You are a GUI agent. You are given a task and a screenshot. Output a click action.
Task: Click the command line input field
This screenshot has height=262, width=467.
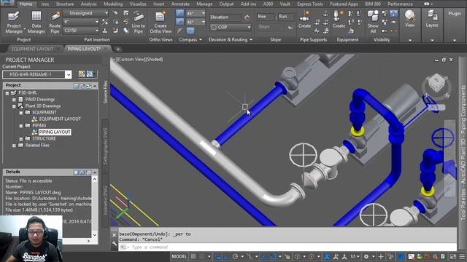pos(287,247)
